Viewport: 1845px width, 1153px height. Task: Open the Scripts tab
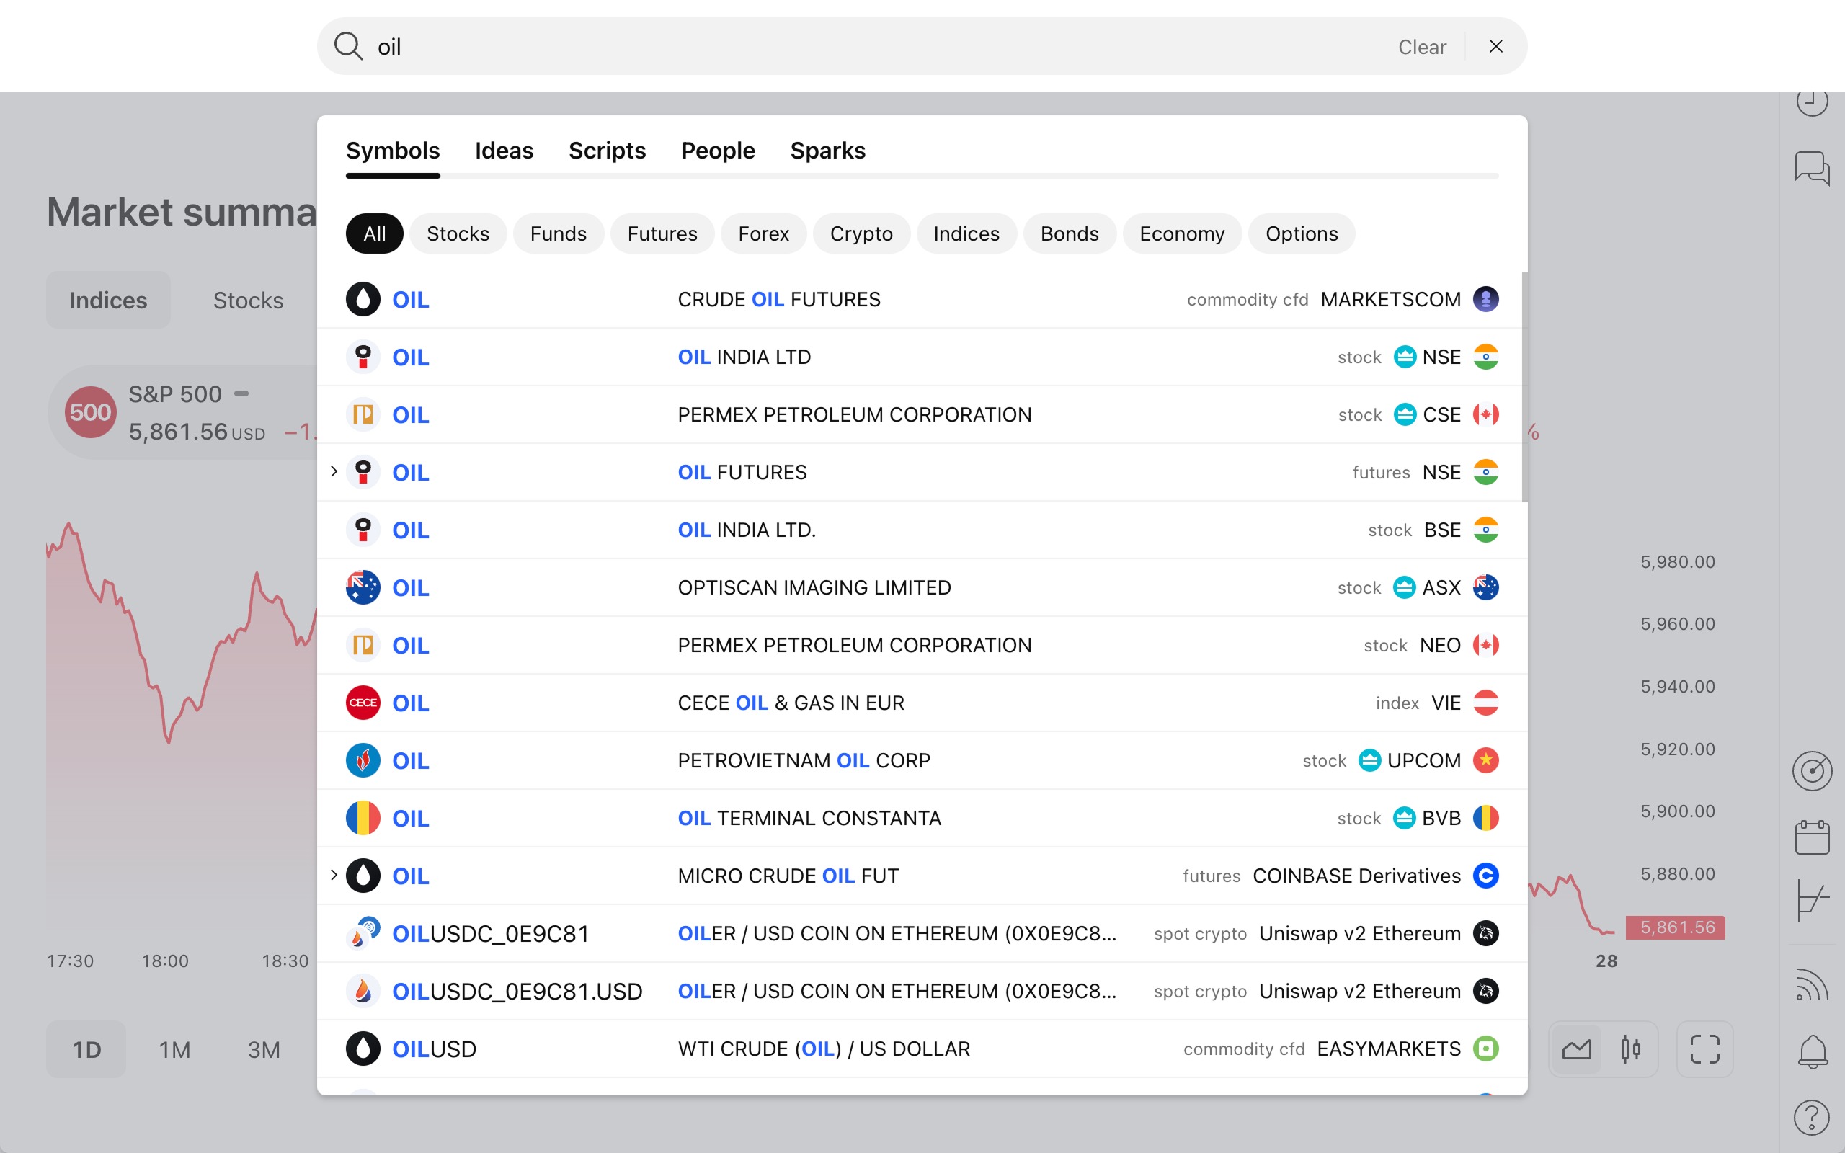(x=607, y=151)
